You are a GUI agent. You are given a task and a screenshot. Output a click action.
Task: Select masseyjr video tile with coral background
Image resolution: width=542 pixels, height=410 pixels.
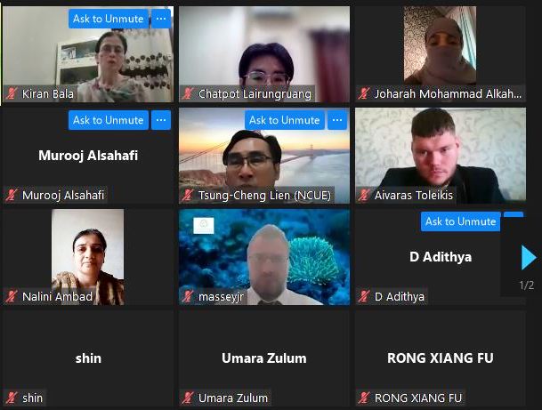[264, 257]
